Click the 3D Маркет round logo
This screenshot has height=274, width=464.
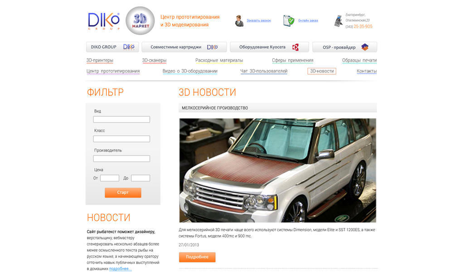[140, 21]
